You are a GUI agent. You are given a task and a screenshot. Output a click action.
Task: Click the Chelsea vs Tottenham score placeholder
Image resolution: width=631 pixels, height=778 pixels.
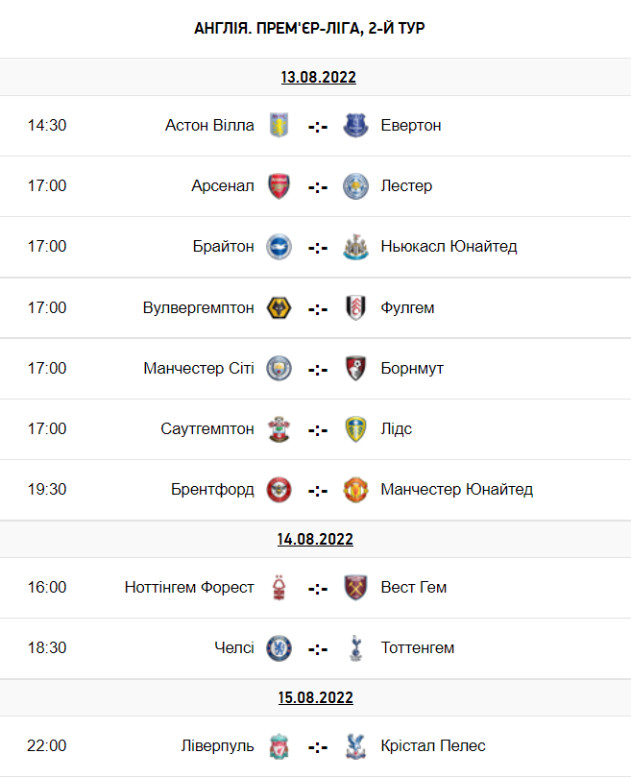(318, 649)
